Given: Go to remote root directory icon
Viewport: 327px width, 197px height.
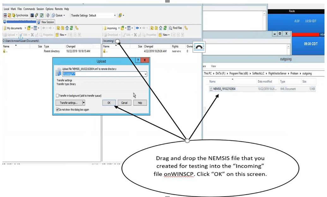Looking at the screenshot, I should pos(156,28).
